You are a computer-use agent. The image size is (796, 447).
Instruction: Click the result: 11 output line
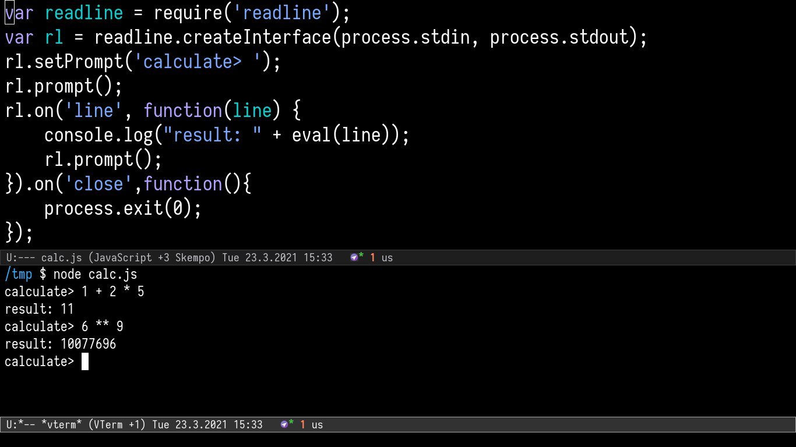pyautogui.click(x=40, y=309)
